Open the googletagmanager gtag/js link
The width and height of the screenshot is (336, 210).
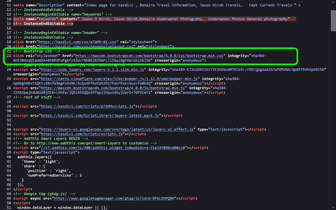(114, 199)
